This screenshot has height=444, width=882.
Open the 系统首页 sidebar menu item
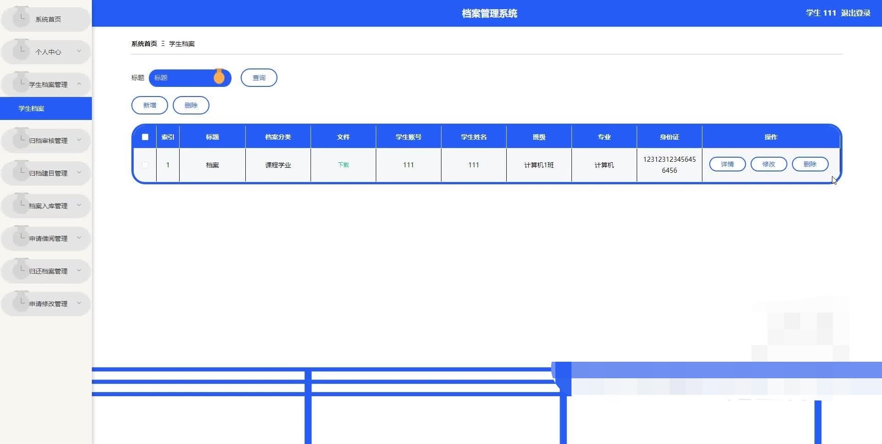coord(46,19)
